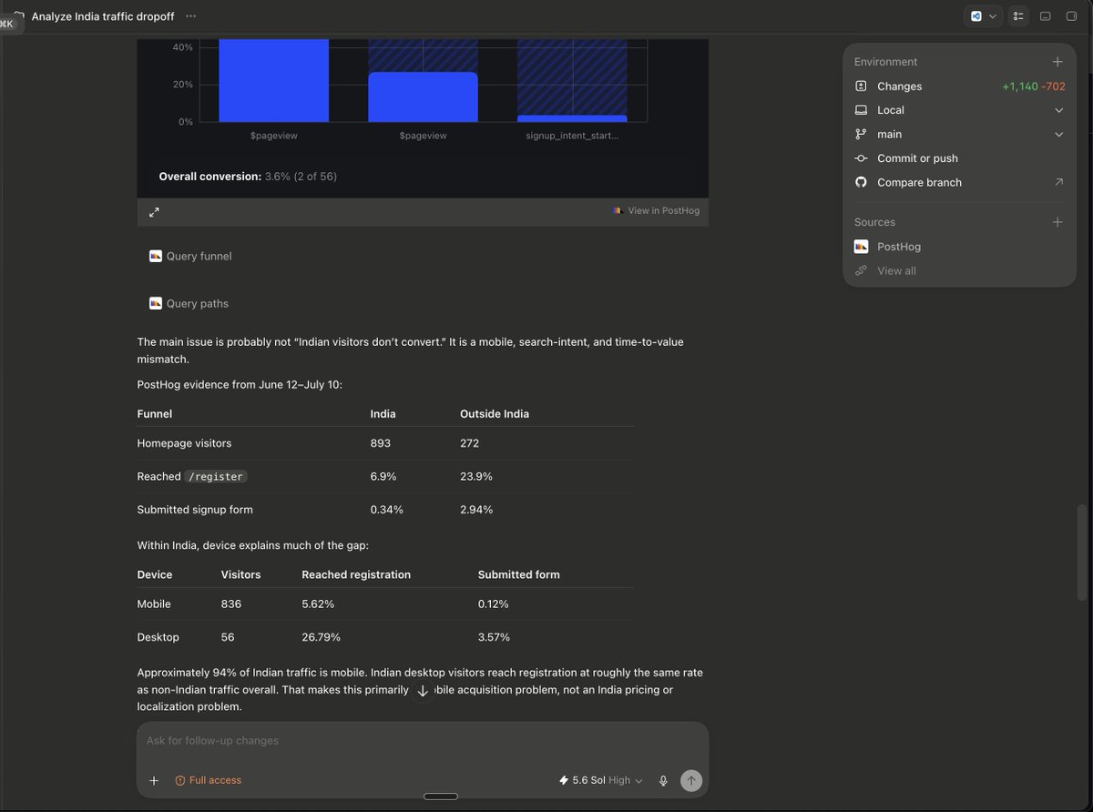Viewport: 1093px width, 812px height.
Task: Add a new source with the plus
Action: pyautogui.click(x=1057, y=222)
